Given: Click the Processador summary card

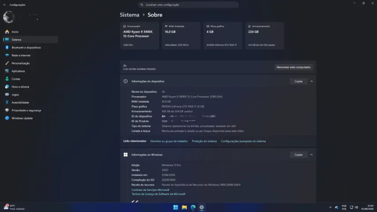Looking at the screenshot, I should tap(140, 36).
